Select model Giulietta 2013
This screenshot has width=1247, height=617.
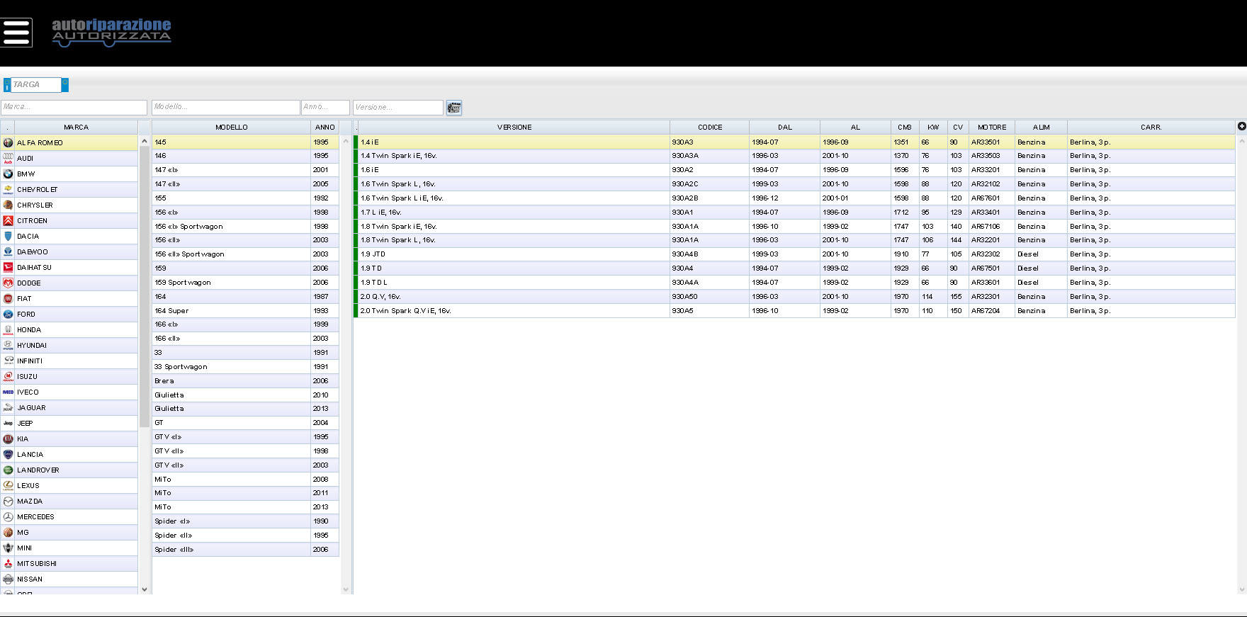(246, 409)
